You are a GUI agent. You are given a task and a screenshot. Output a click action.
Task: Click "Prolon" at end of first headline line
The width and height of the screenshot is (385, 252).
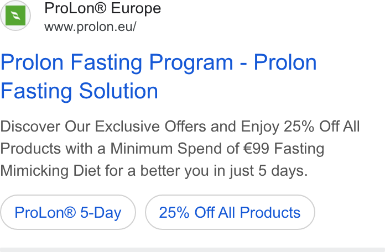[285, 62]
